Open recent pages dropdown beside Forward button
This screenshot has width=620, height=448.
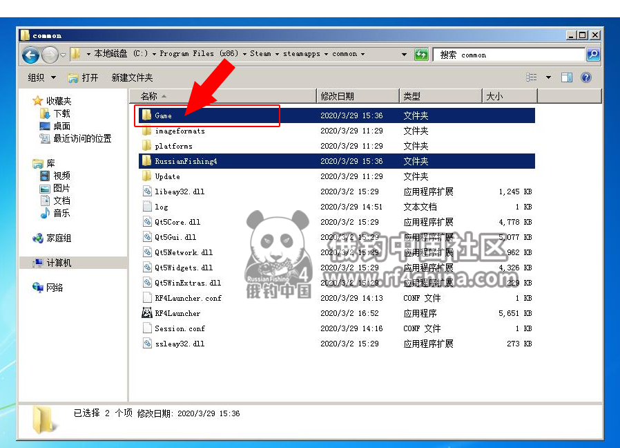(64, 55)
